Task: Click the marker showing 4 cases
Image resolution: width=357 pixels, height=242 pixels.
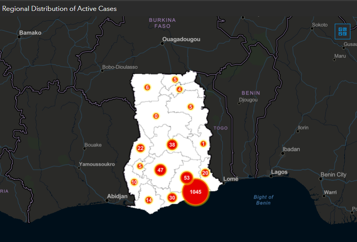Action: [179, 89]
